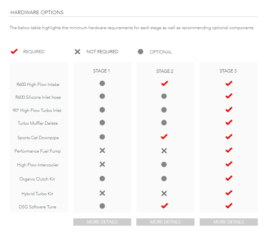Click the red checkmark in the Required legend
The image size is (272, 235).
coord(14,52)
